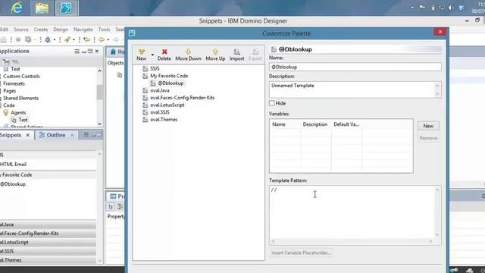Image resolution: width=485 pixels, height=273 pixels.
Task: Click Move Up in palette toolbar
Action: point(215,55)
